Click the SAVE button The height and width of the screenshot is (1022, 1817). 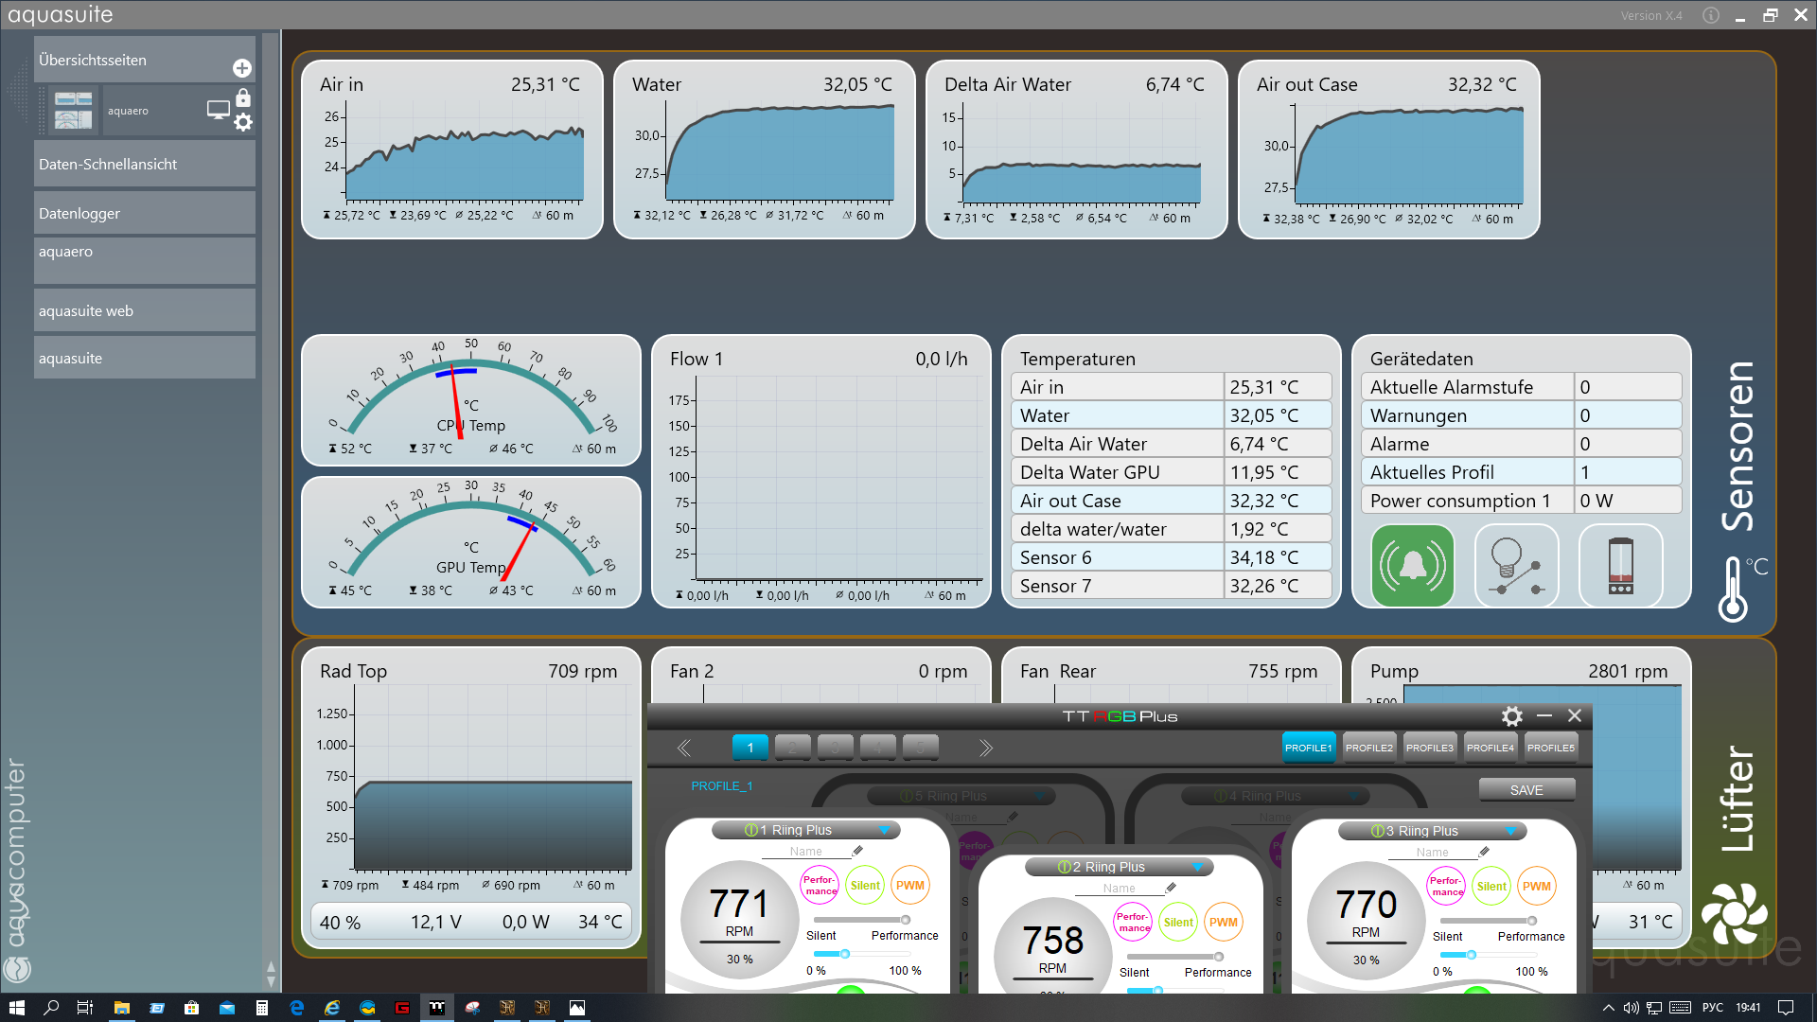click(1526, 790)
